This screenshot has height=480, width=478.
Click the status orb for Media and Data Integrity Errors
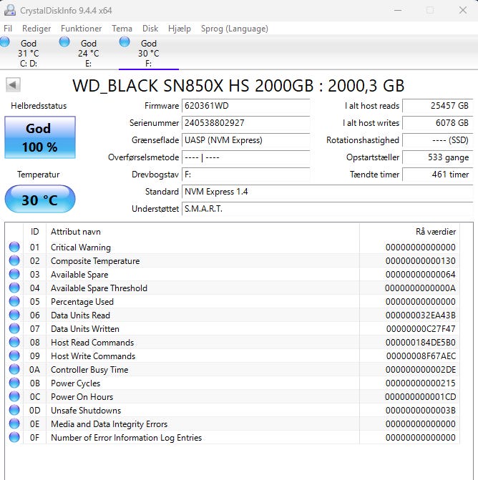14,423
